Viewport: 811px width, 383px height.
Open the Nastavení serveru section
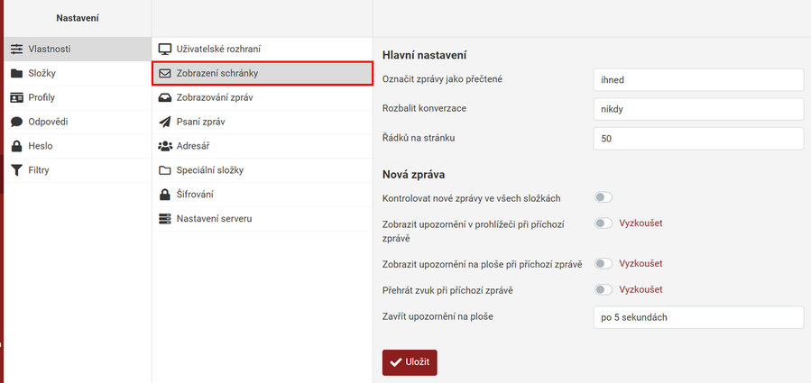[214, 218]
